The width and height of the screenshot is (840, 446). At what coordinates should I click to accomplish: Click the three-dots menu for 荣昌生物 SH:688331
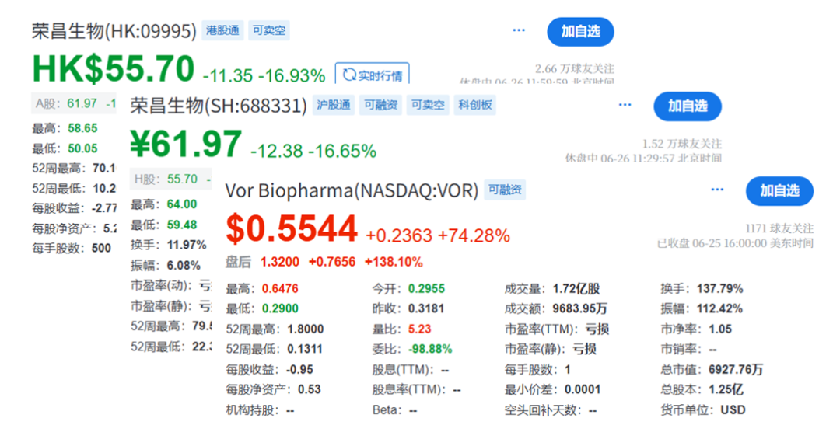625,105
